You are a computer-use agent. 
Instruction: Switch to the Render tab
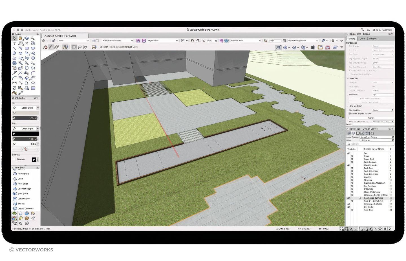point(372,39)
